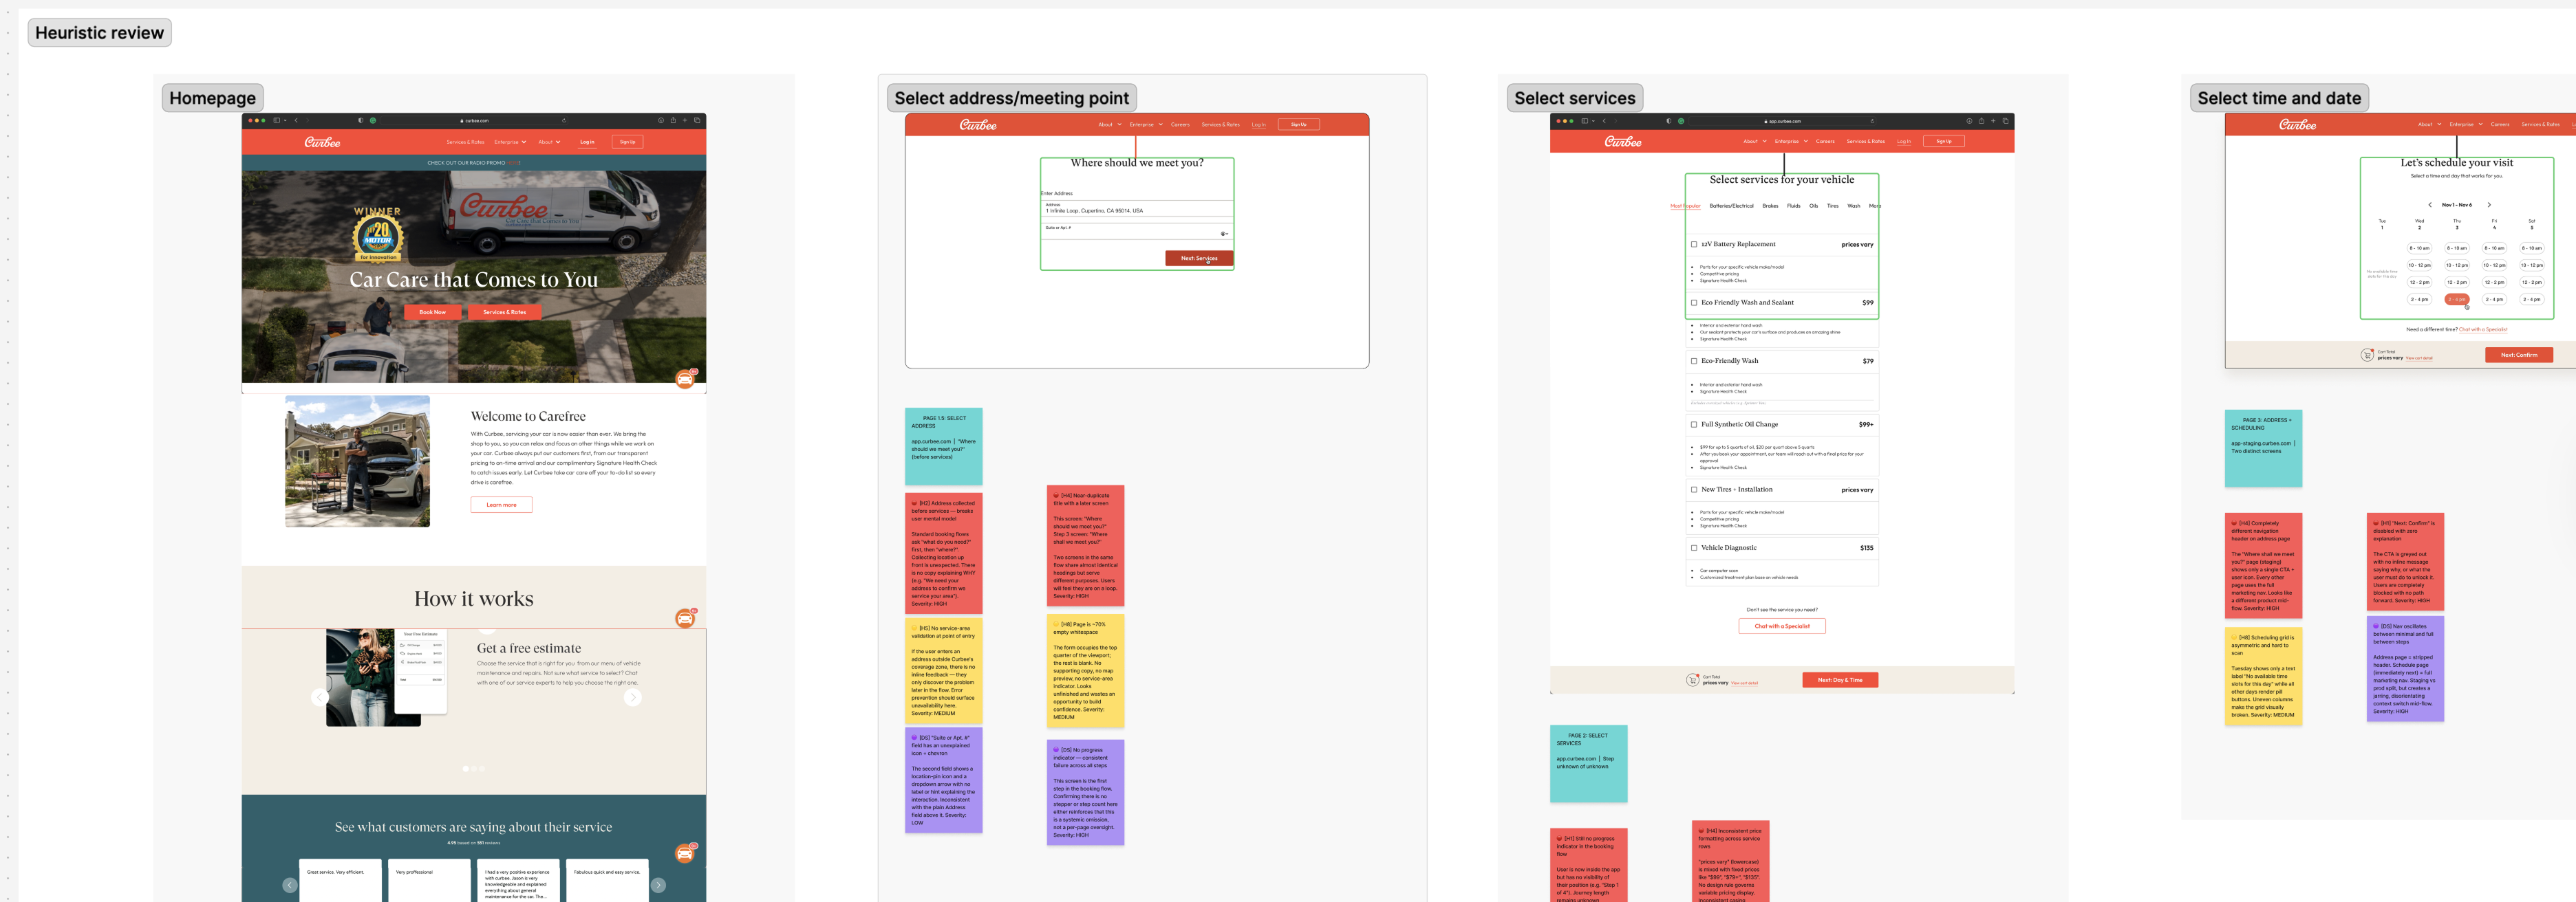Click the Address input field with 1 Infinite Loop
This screenshot has width=2576, height=902.
pos(1137,209)
